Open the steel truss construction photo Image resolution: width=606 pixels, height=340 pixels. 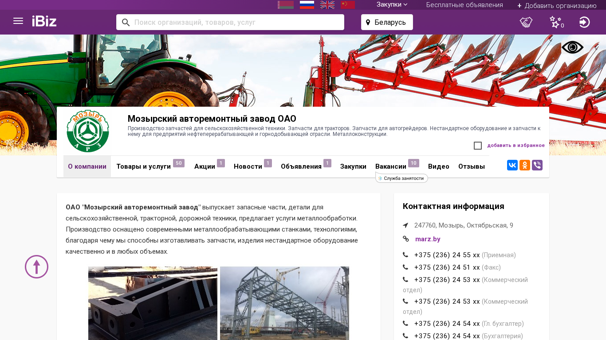(284, 303)
